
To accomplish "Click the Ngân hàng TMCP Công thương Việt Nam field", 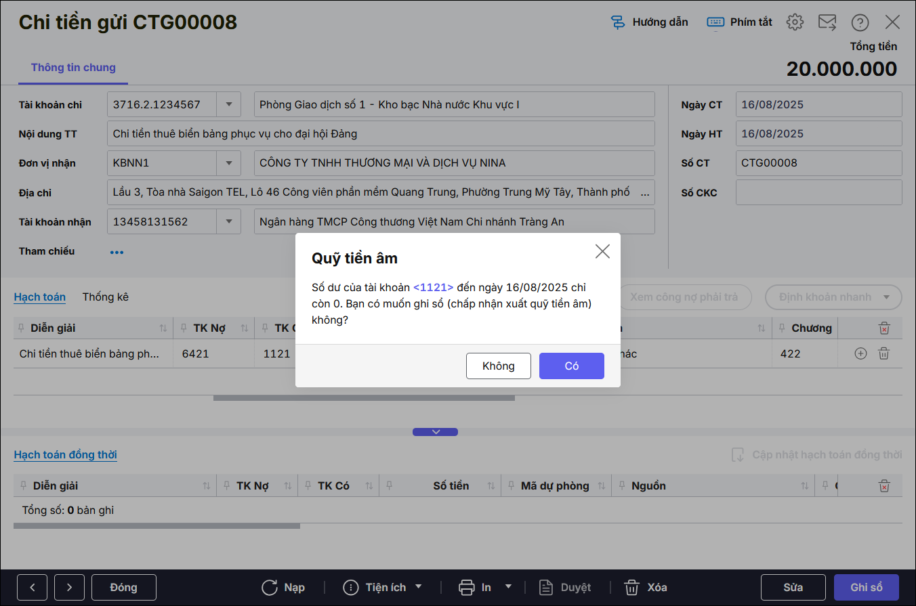I will (x=455, y=221).
